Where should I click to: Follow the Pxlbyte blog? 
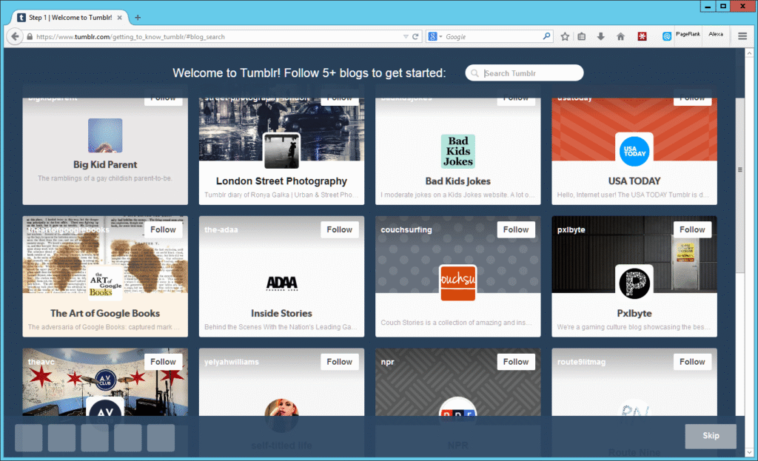pyautogui.click(x=692, y=229)
